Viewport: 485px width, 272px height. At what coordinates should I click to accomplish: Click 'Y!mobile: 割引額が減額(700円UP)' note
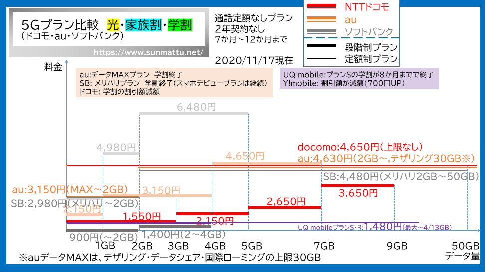click(344, 83)
